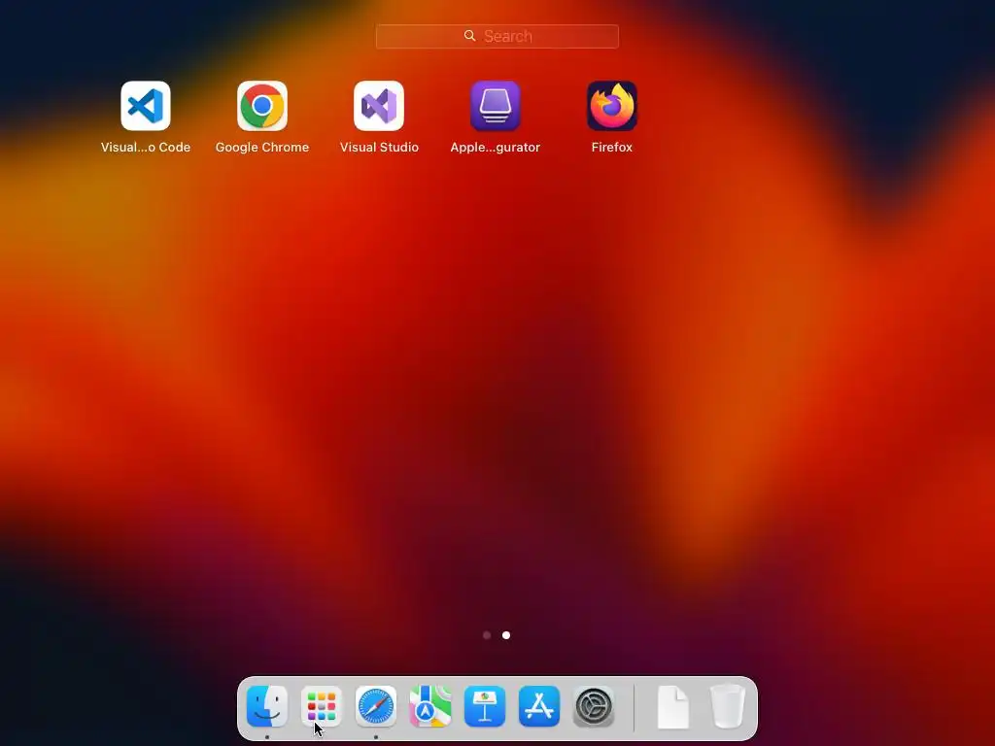Open Firefox from Launchpad
This screenshot has height=746, width=995.
click(x=612, y=106)
